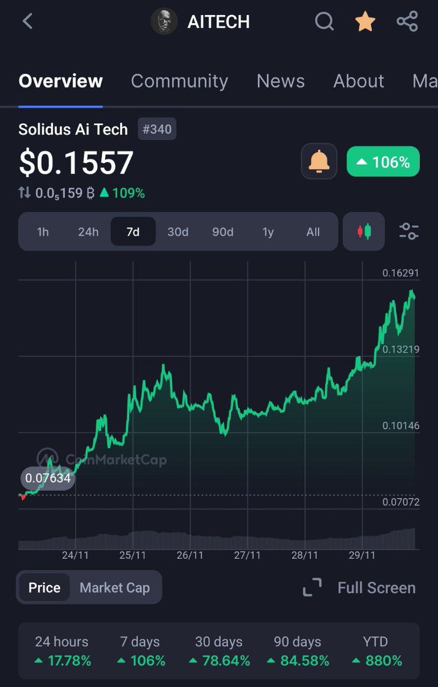Open the About tab
This screenshot has width=438, height=687.
359,81
